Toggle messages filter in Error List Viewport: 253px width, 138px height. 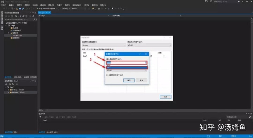click(72, 117)
